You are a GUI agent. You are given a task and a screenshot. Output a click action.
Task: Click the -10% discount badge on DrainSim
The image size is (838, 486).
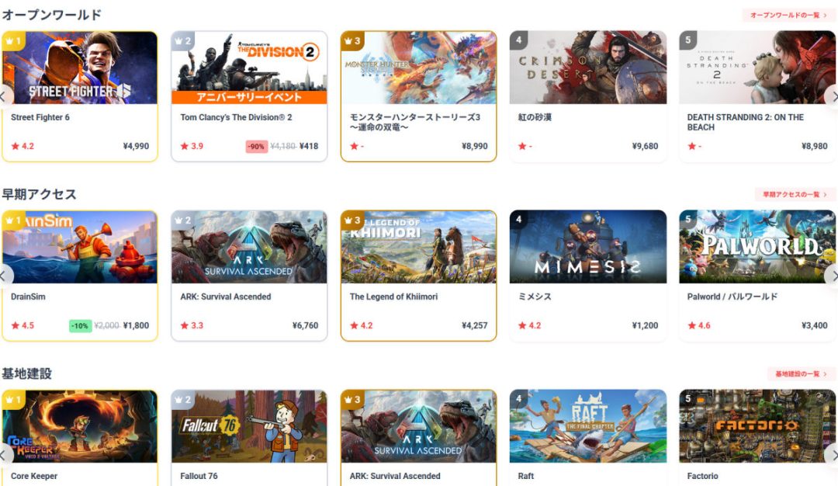(80, 325)
